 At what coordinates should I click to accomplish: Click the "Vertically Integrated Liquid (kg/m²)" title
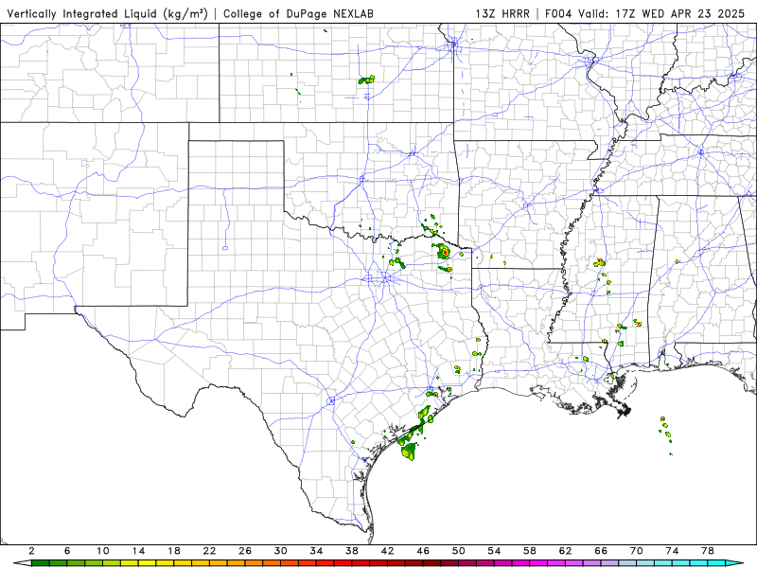[108, 13]
